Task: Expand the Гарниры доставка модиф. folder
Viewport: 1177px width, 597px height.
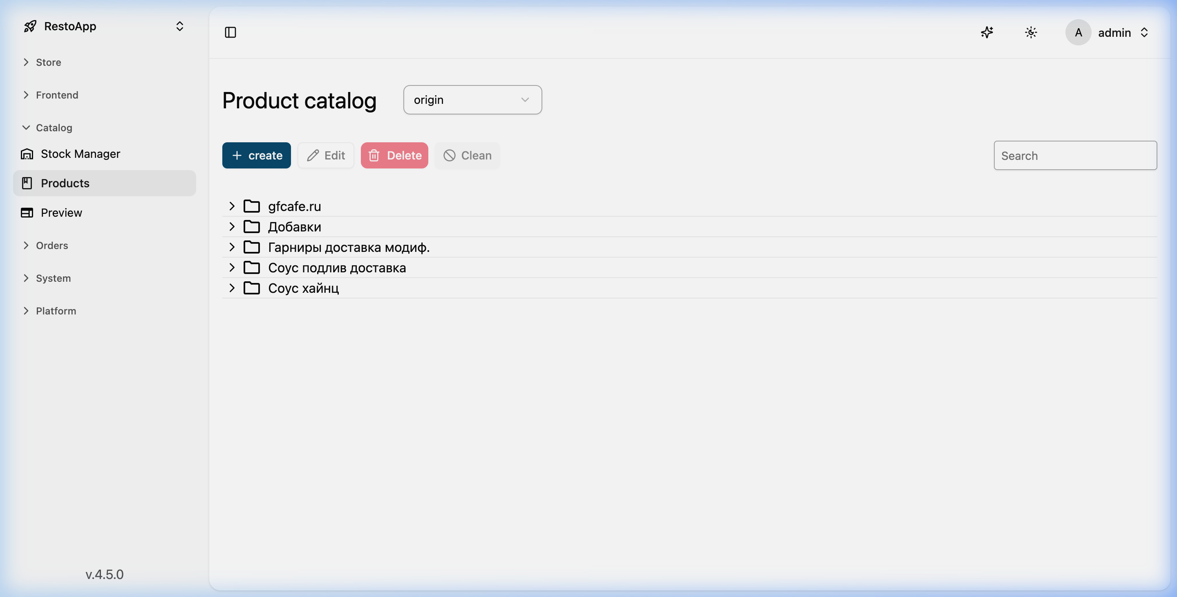Action: 232,247
